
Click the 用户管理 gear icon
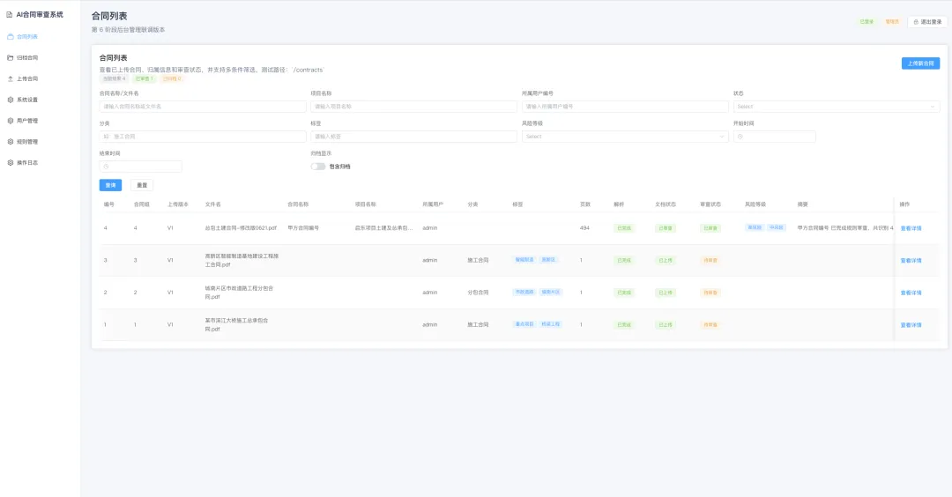11,121
